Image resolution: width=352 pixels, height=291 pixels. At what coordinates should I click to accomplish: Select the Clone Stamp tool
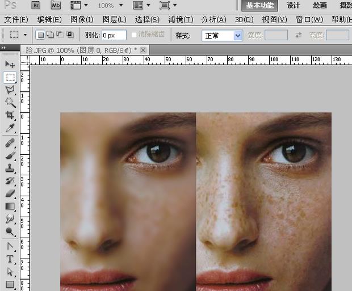(10, 168)
